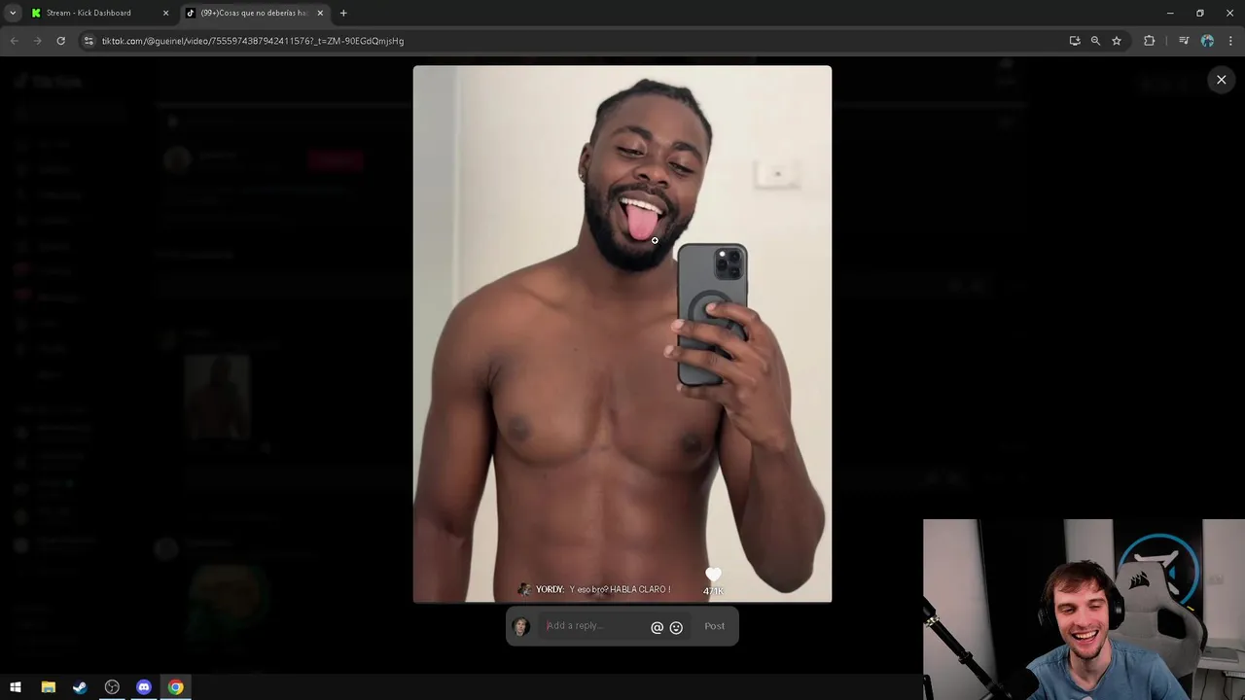Screen dimensions: 1245x700
Task: Click the user avatar beside the reply field
Action: tap(521, 626)
